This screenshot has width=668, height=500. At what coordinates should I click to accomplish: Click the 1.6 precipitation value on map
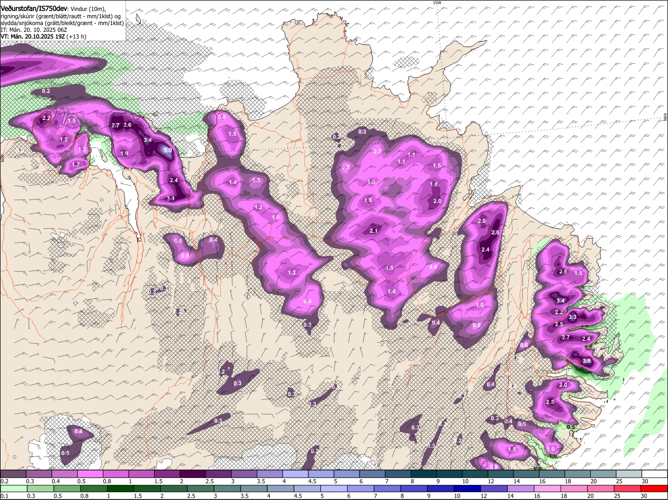368,200
